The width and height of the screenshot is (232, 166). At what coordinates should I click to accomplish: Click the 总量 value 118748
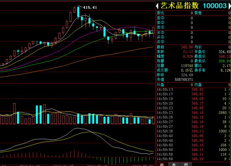(187, 66)
